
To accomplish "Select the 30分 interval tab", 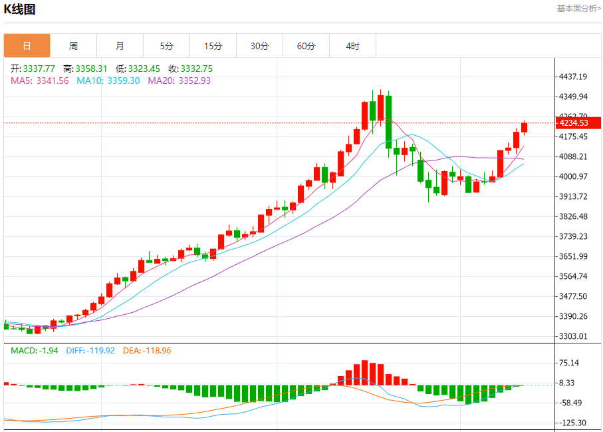I will coord(259,46).
